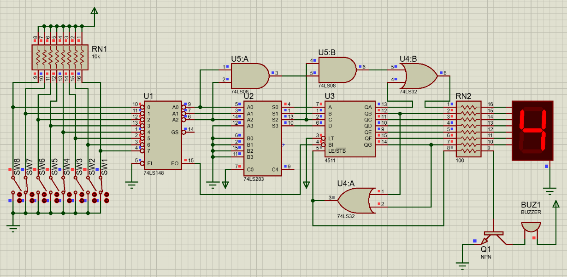Select the RN2 100 ohm resistor pack

pos(468,127)
